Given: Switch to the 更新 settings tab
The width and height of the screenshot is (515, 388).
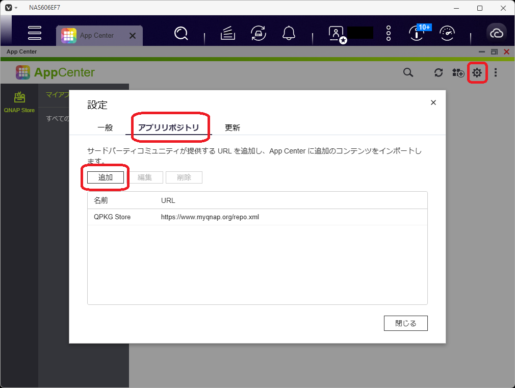Looking at the screenshot, I should coord(232,127).
